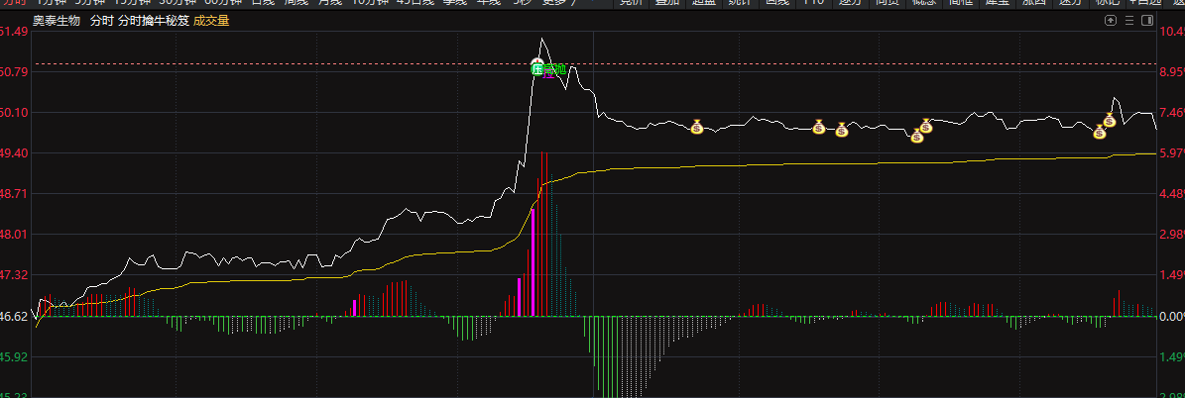This screenshot has width=1185, height=398.
Task: Switch to the 分时 intraday label
Action: [x=100, y=21]
